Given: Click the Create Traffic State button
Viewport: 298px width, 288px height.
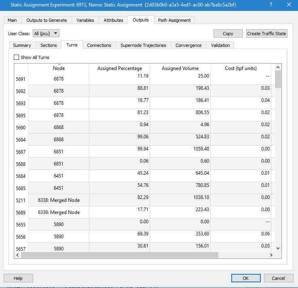Looking at the screenshot, I should point(266,34).
